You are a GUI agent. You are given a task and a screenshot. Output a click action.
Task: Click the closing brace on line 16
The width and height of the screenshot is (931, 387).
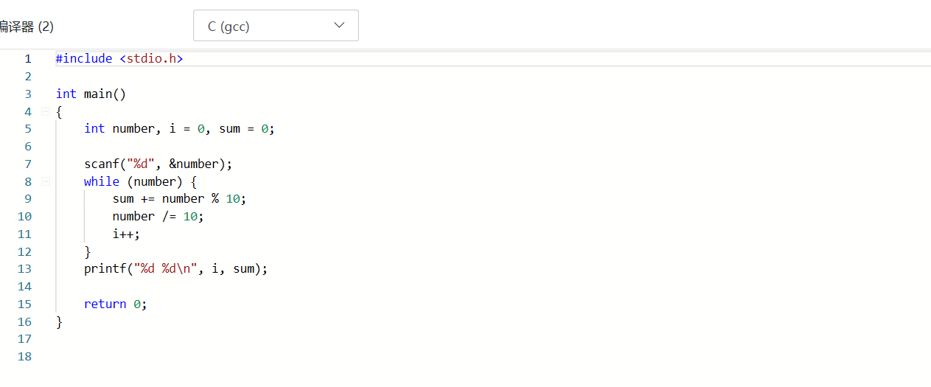coord(60,322)
